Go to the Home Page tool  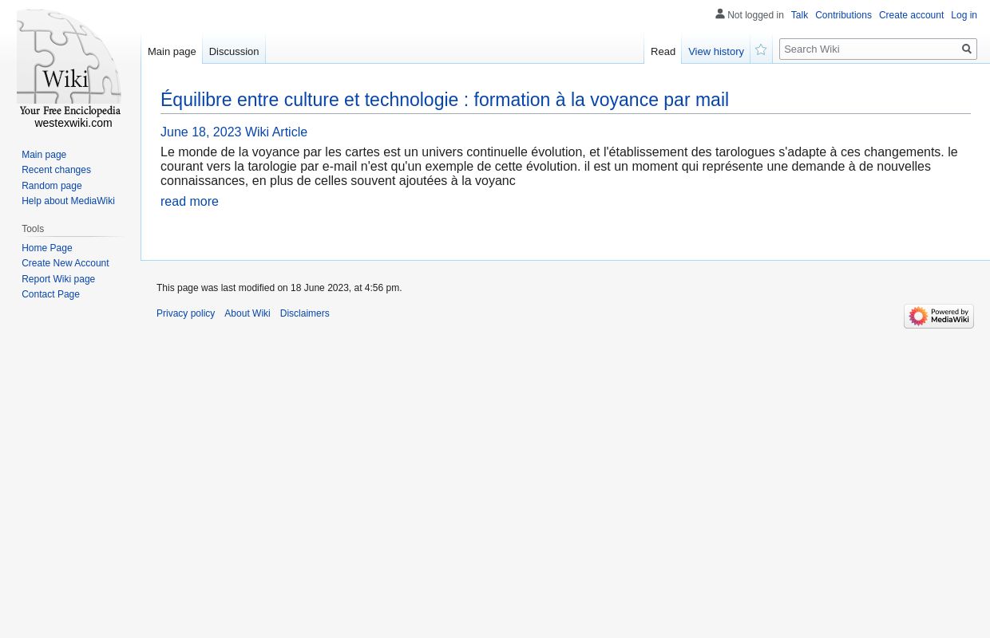tap(47, 247)
